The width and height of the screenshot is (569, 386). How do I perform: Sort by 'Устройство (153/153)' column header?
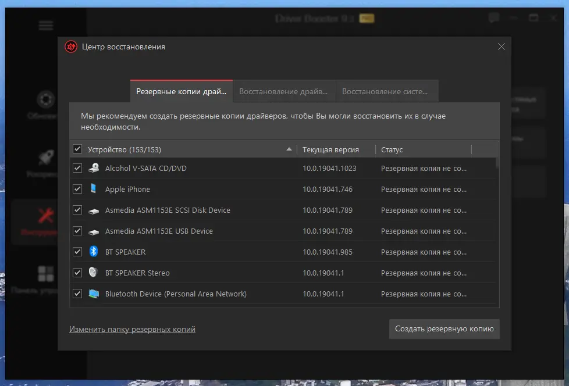click(x=125, y=149)
